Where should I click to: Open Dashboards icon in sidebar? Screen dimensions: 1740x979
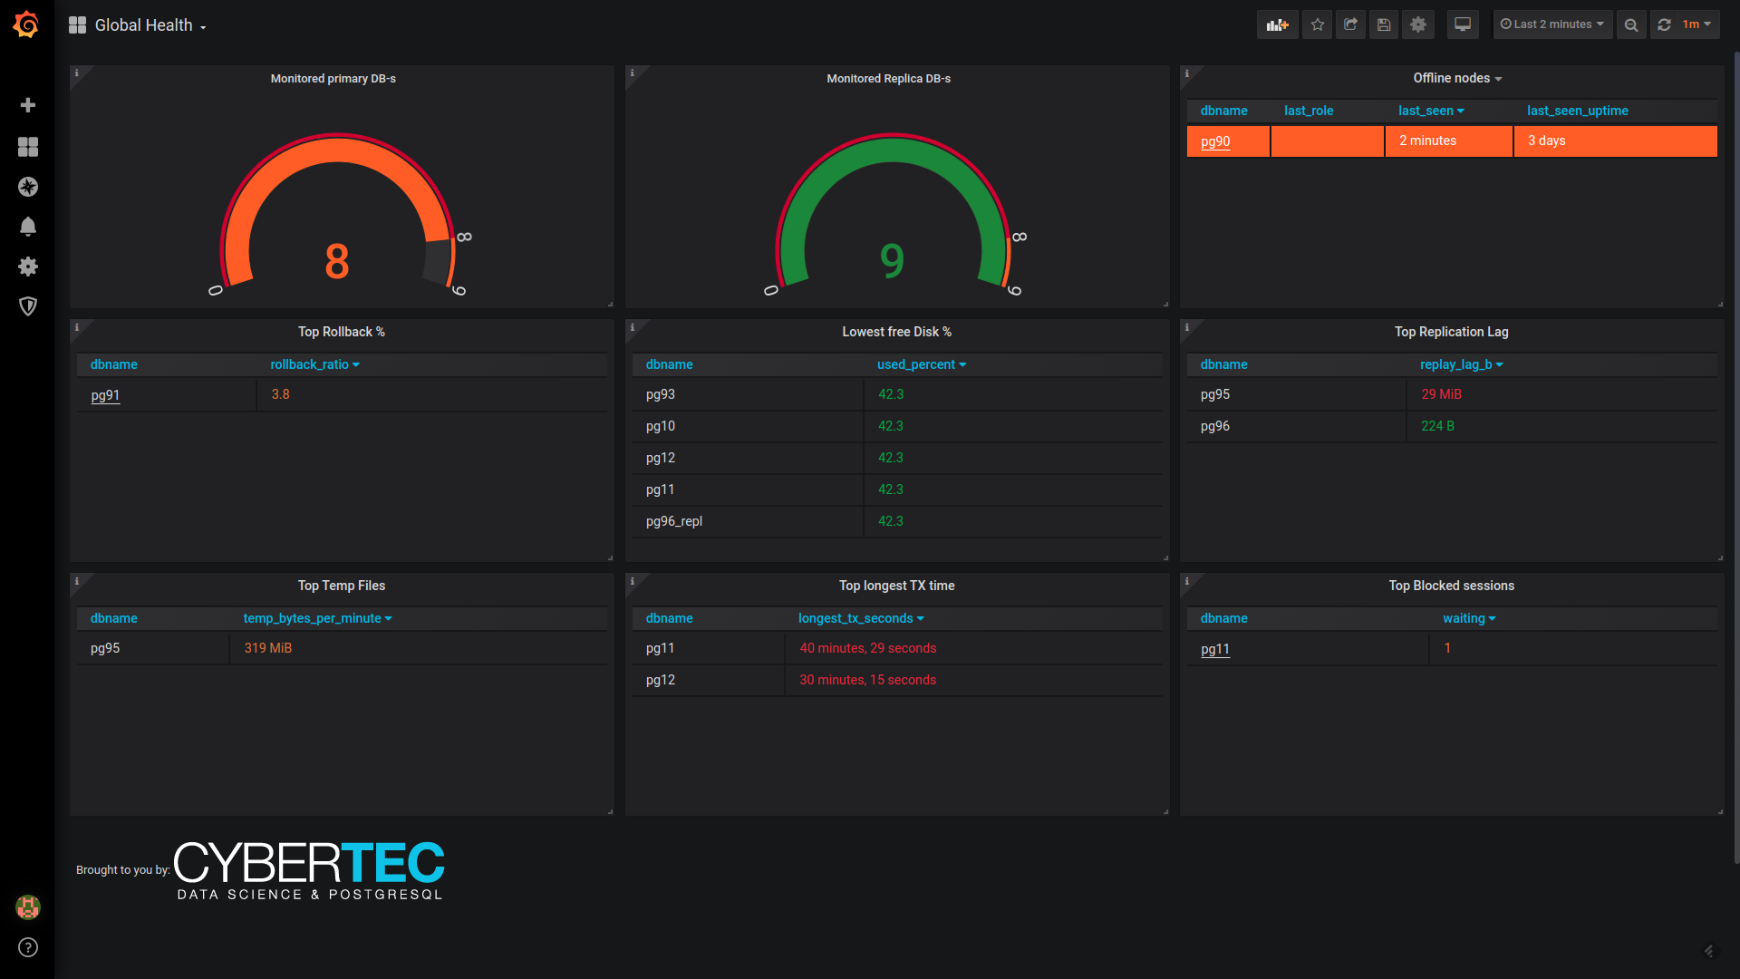coord(28,147)
